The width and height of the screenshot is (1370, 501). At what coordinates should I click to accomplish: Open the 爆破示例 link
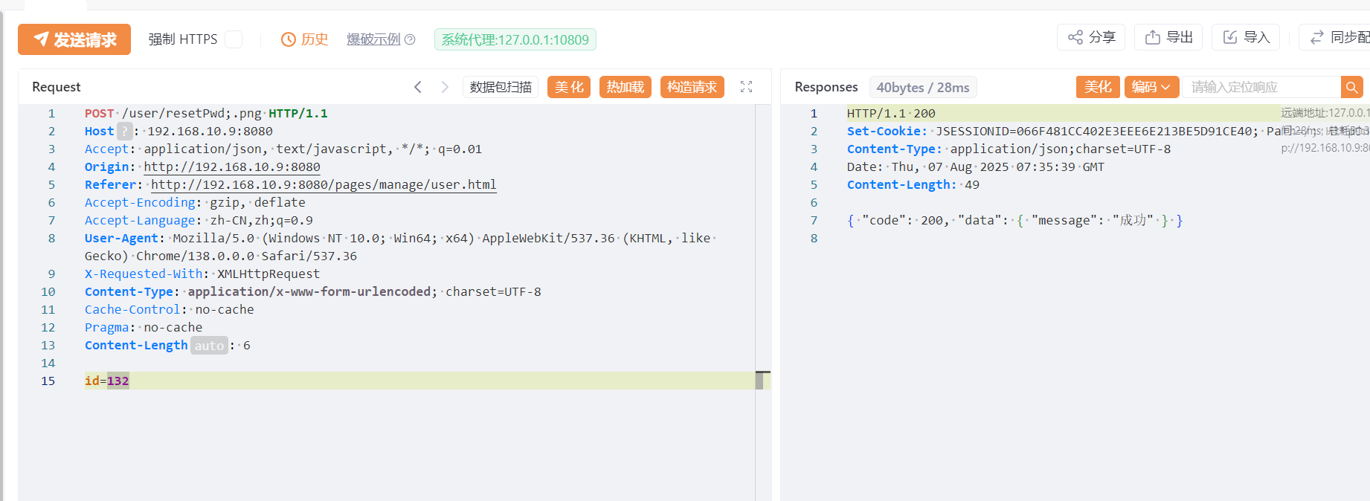[x=373, y=39]
